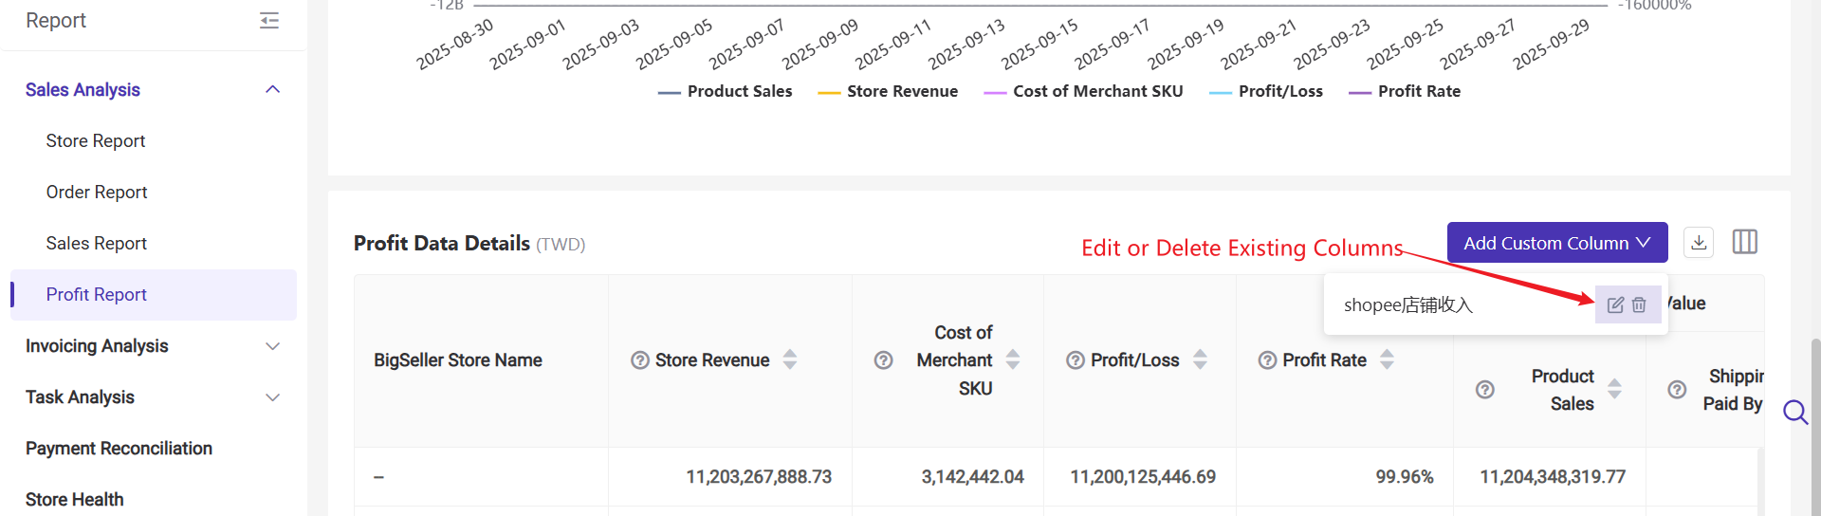Click the magnifier search icon at right edge
1821x516 pixels.
1794,412
